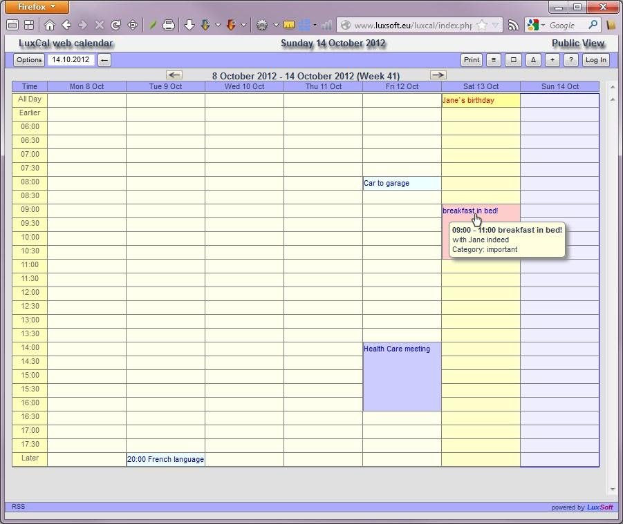Reload the page with the refresh icon
The image size is (623, 524).
[115, 25]
